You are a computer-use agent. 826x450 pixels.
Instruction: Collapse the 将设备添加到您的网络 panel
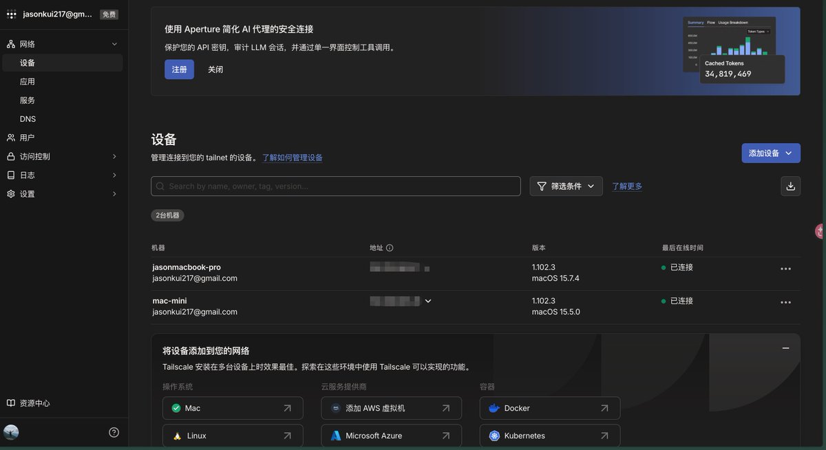(x=785, y=348)
